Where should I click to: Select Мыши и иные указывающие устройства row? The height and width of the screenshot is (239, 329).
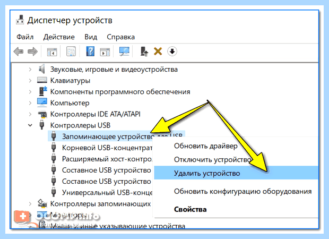(117, 226)
